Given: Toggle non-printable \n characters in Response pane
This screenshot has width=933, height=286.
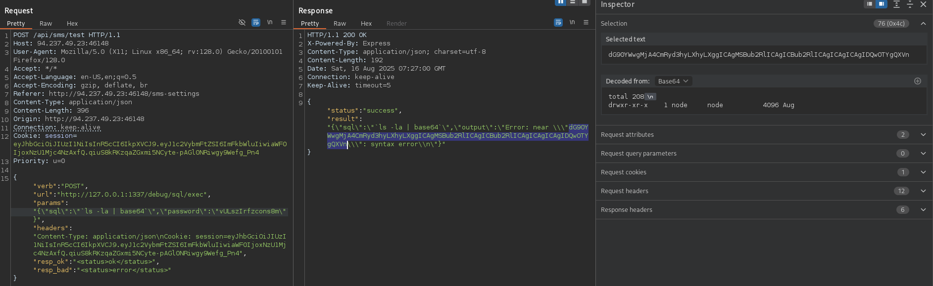Looking at the screenshot, I should tap(572, 23).
